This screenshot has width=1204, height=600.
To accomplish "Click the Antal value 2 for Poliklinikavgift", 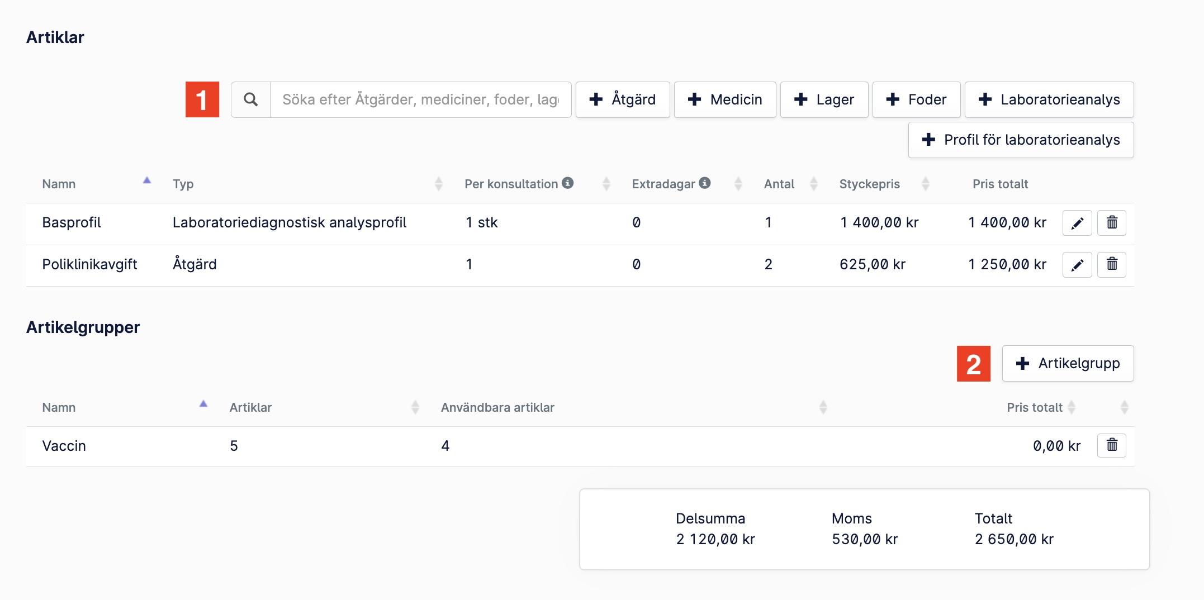I will (x=769, y=264).
